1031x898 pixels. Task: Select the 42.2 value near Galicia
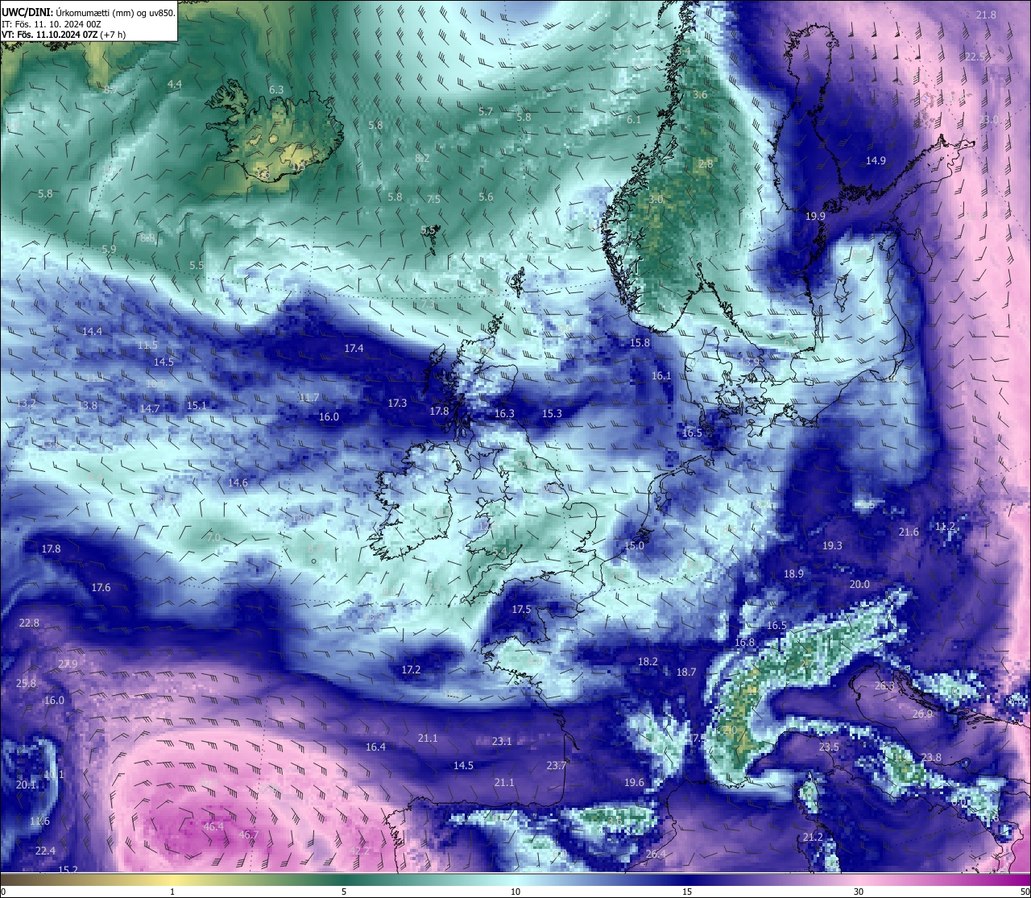[x=360, y=851]
